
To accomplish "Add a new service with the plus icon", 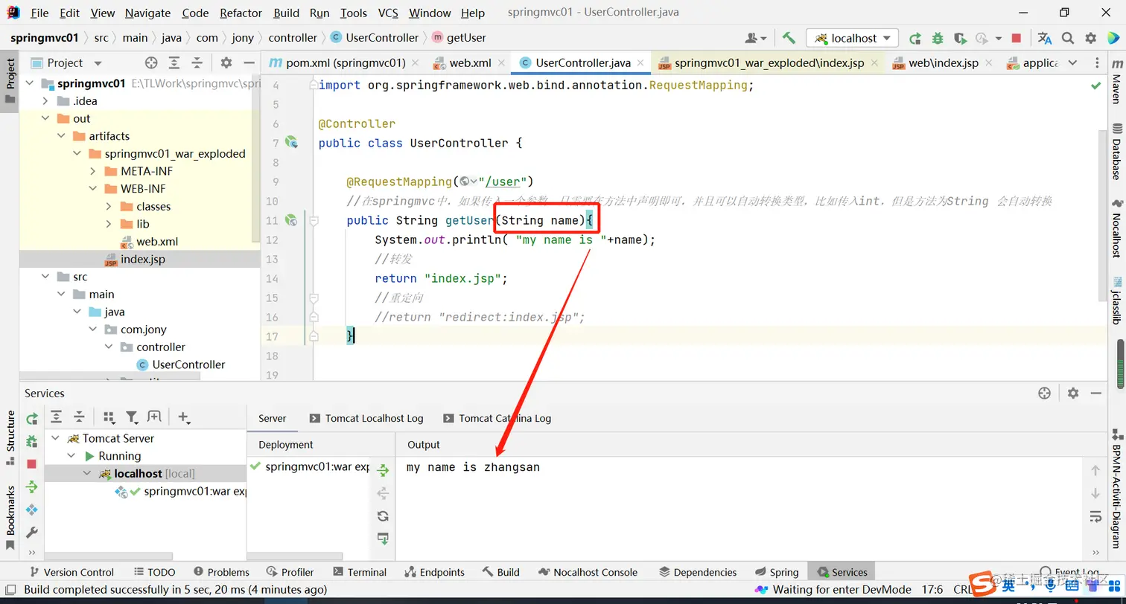I will click(184, 417).
